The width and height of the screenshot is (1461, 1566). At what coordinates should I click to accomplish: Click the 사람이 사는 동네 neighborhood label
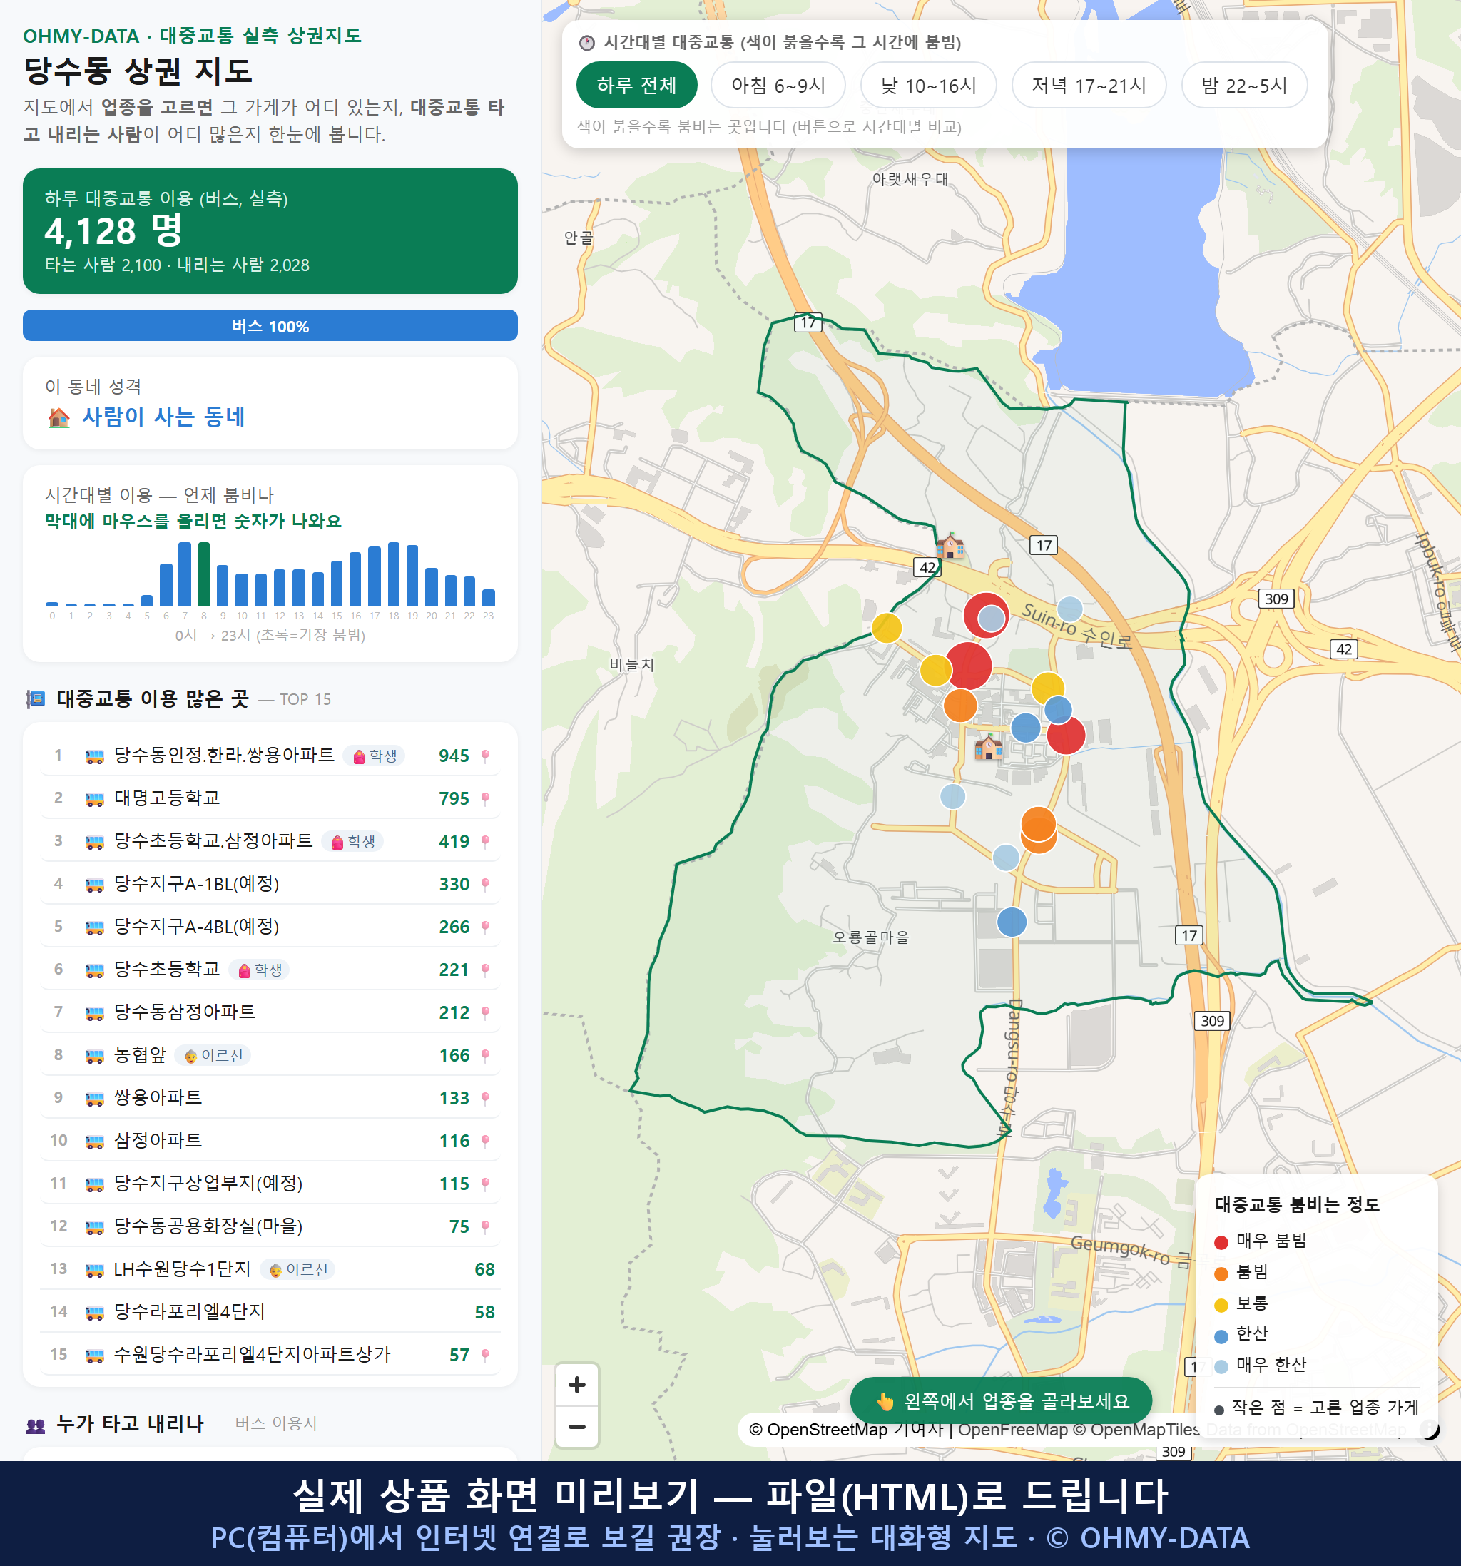coord(164,417)
